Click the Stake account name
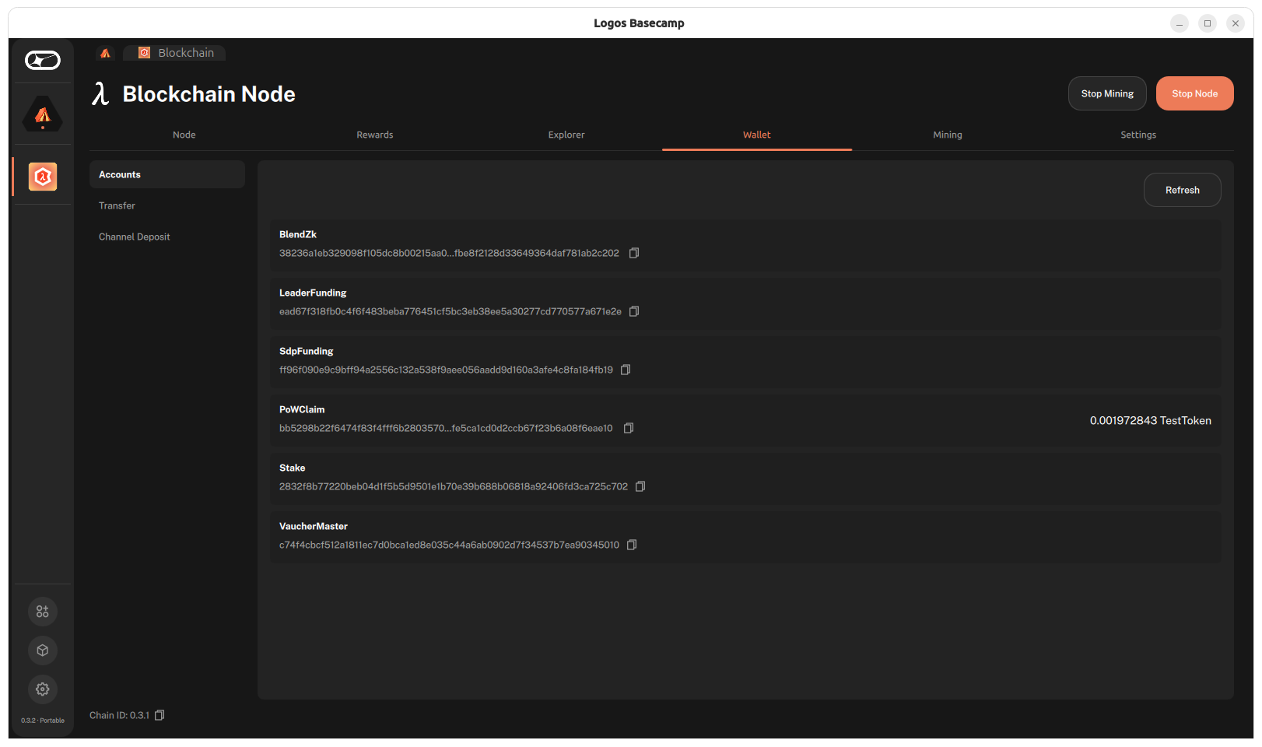 tap(293, 468)
